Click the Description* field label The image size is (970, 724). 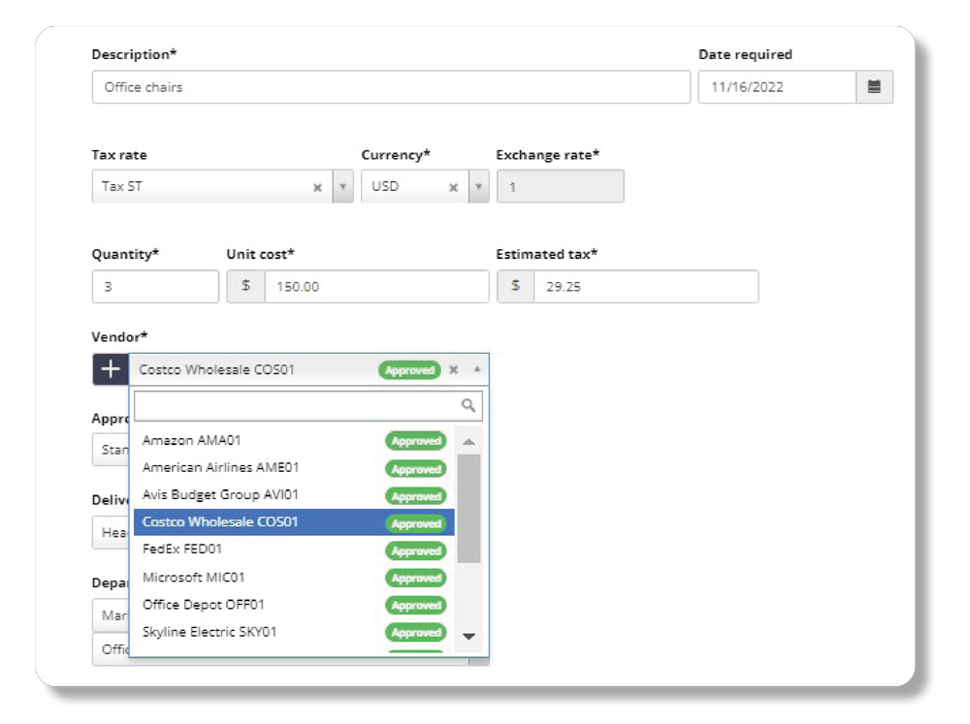coord(134,54)
